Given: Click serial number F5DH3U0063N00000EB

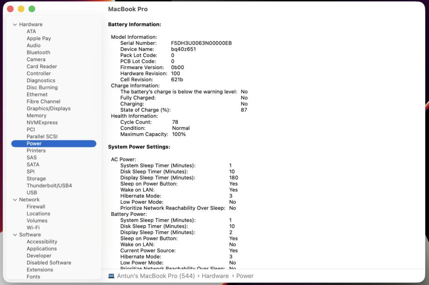Looking at the screenshot, I should tap(201, 43).
